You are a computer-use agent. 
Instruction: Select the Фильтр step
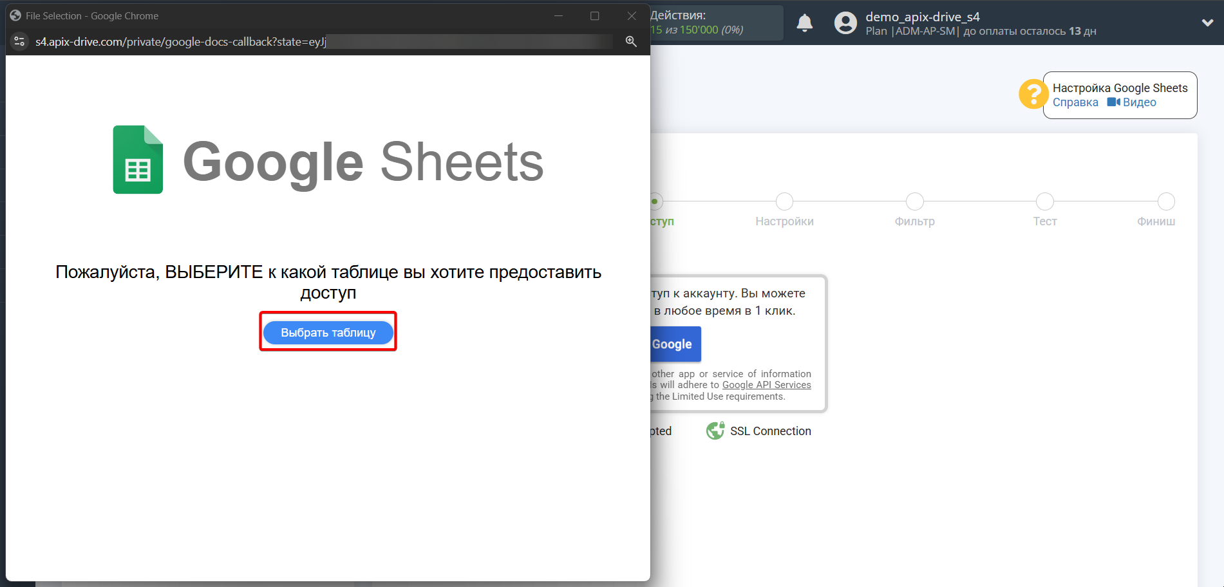(914, 201)
